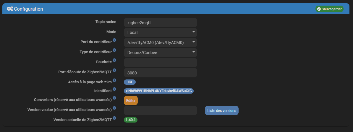Click help icon for Accès à la page web z2m
353x132 pixels.
(x=114, y=80)
